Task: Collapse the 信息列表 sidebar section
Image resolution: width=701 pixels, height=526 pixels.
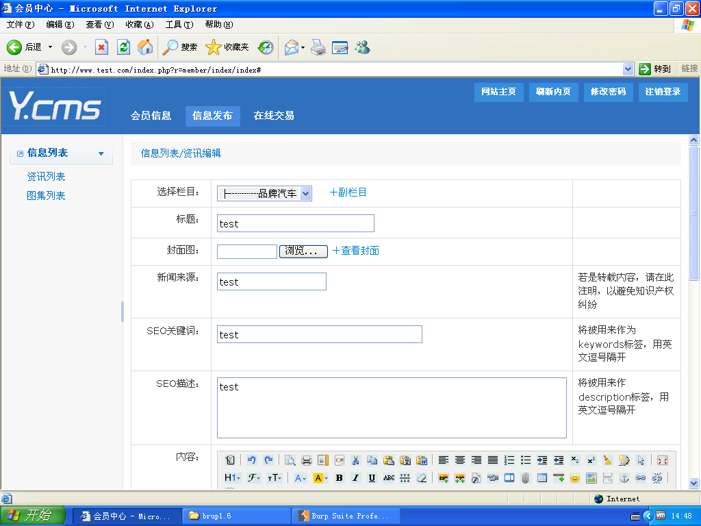Action: (61, 153)
